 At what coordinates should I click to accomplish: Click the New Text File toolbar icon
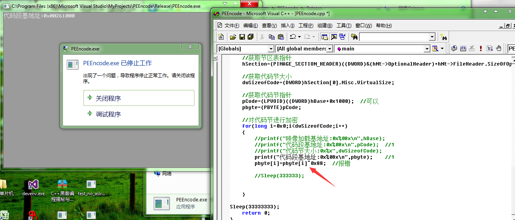click(221, 37)
